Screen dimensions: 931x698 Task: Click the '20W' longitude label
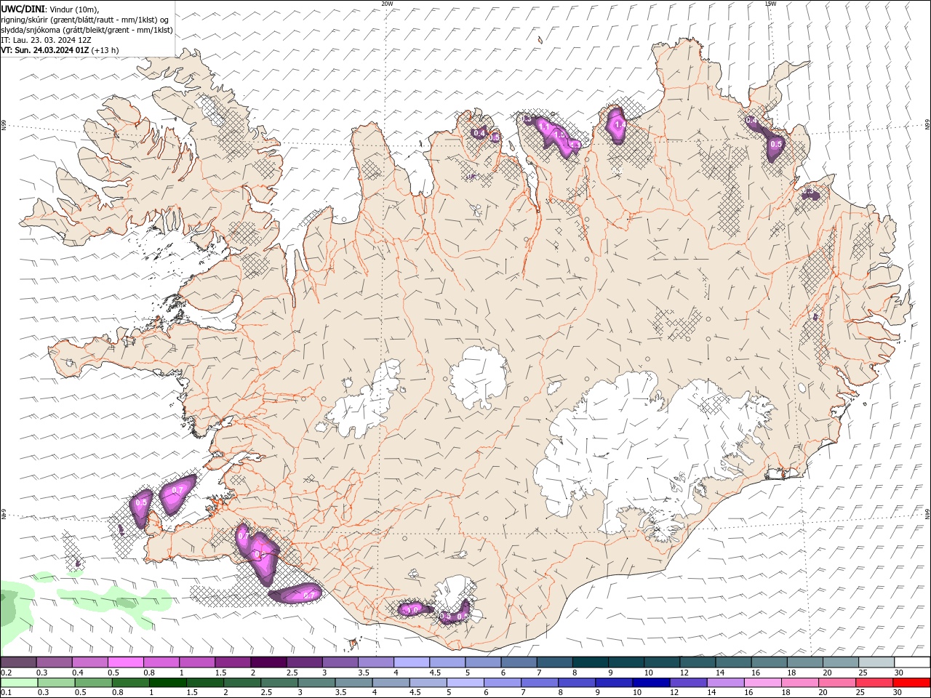click(387, 4)
